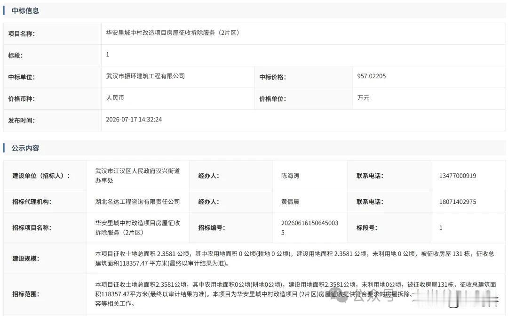Click the 中标单位 label
Viewport: 508px width, 316px height.
point(21,77)
